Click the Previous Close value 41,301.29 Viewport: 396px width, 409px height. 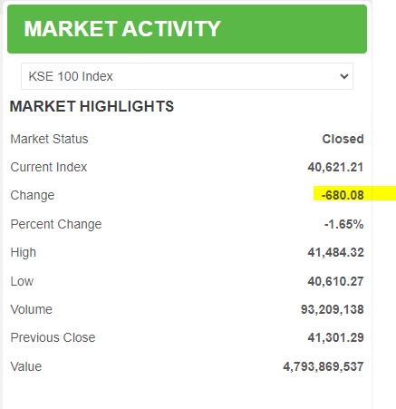click(335, 337)
